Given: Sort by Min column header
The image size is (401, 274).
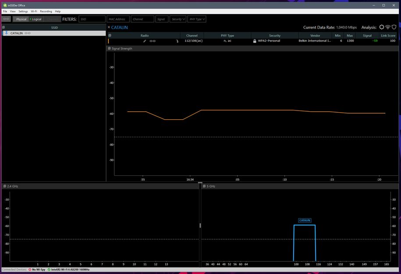Looking at the screenshot, I should click(x=337, y=36).
